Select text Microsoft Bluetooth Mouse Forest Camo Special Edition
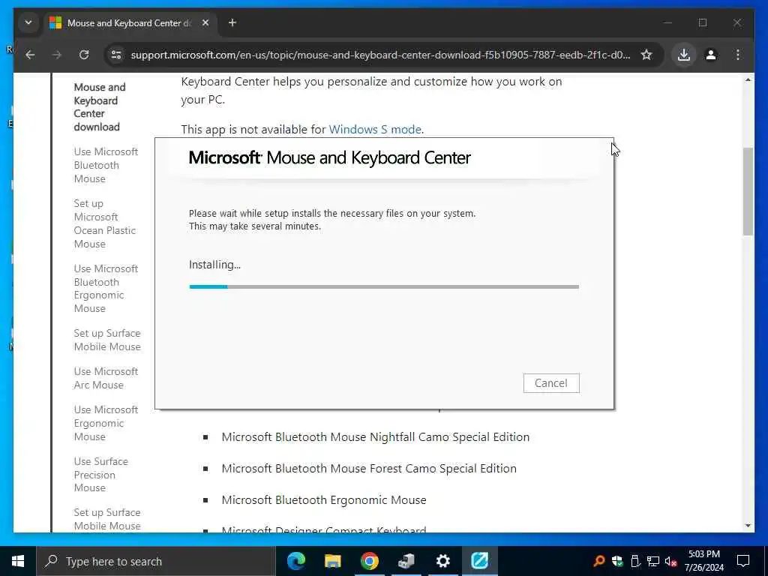Image resolution: width=768 pixels, height=576 pixels. (x=369, y=468)
